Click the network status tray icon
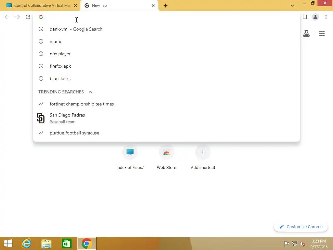333x250 pixels. click(x=295, y=243)
